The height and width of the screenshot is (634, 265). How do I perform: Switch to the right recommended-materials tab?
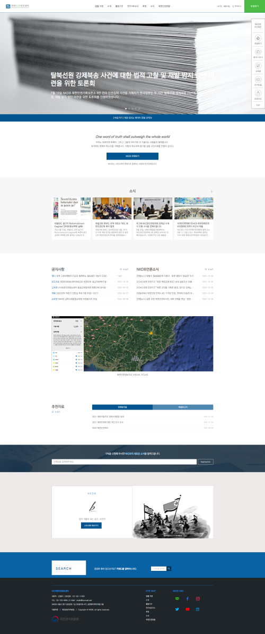pos(183,407)
